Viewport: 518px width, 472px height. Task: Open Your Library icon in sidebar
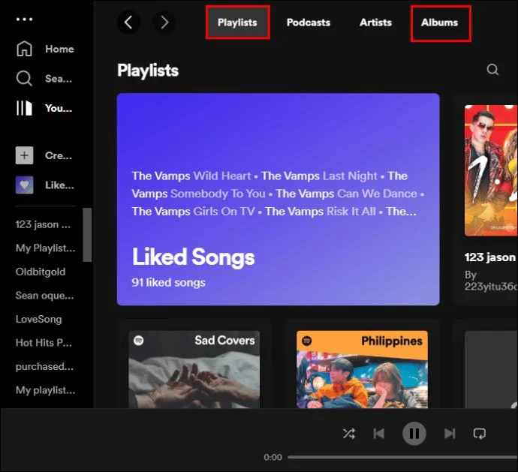point(24,108)
